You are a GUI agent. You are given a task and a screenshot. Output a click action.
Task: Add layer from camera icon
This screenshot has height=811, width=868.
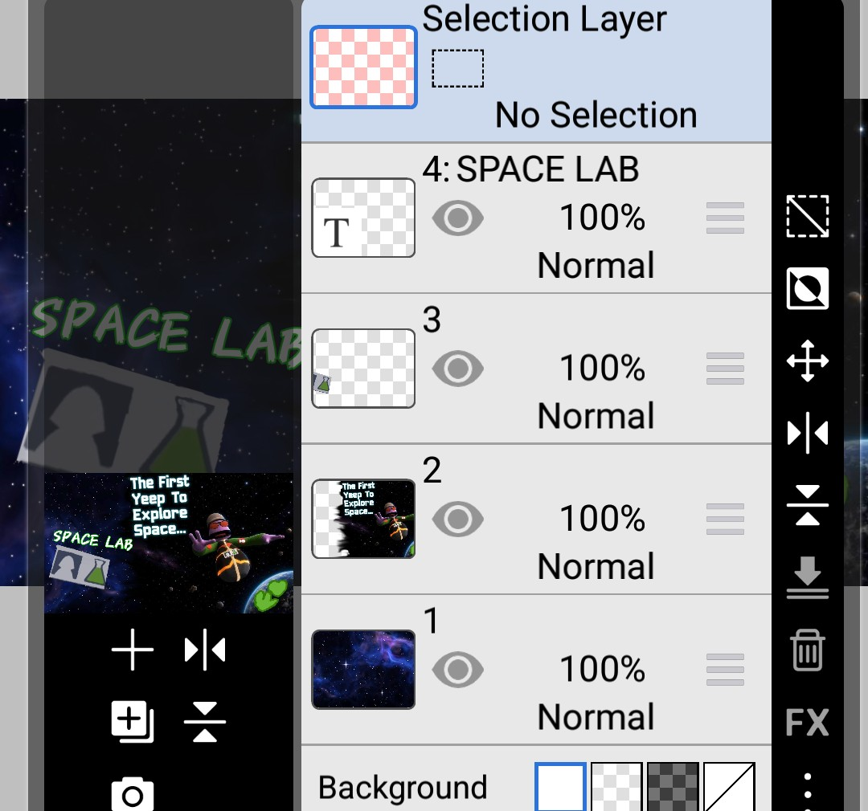[x=133, y=794]
